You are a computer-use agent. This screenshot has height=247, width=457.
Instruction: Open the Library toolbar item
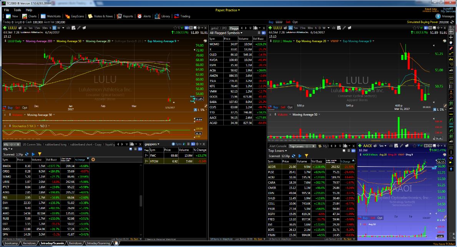[163, 16]
